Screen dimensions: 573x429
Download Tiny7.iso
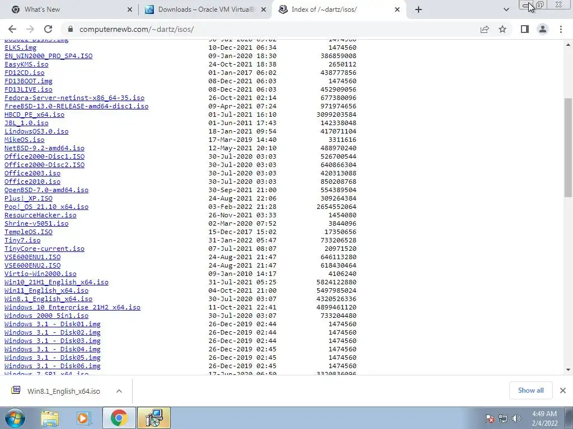(x=22, y=240)
